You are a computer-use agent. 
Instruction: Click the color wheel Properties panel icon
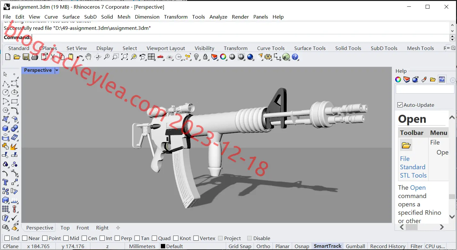tap(398, 79)
